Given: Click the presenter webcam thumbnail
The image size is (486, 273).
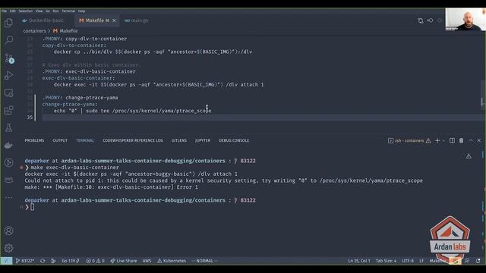Looking at the screenshot, I should tap(465, 19).
